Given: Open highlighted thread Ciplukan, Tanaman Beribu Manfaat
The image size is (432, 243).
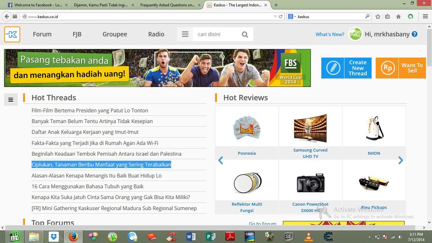Looking at the screenshot, I should point(101,164).
